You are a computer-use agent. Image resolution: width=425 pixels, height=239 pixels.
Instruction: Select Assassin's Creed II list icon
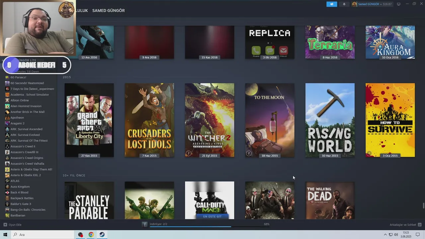pos(7,146)
